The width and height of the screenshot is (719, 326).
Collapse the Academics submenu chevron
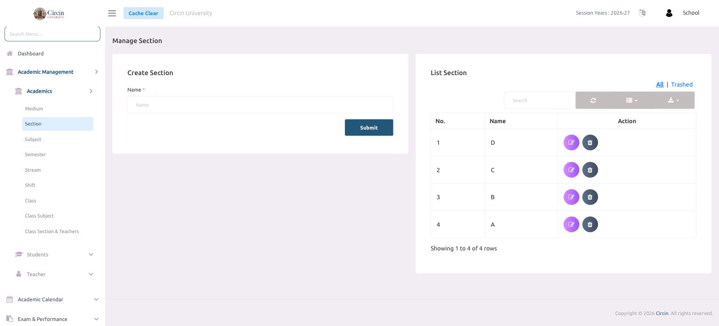point(91,91)
